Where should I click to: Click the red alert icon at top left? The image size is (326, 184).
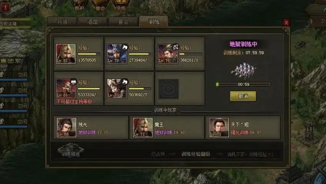click(5, 8)
